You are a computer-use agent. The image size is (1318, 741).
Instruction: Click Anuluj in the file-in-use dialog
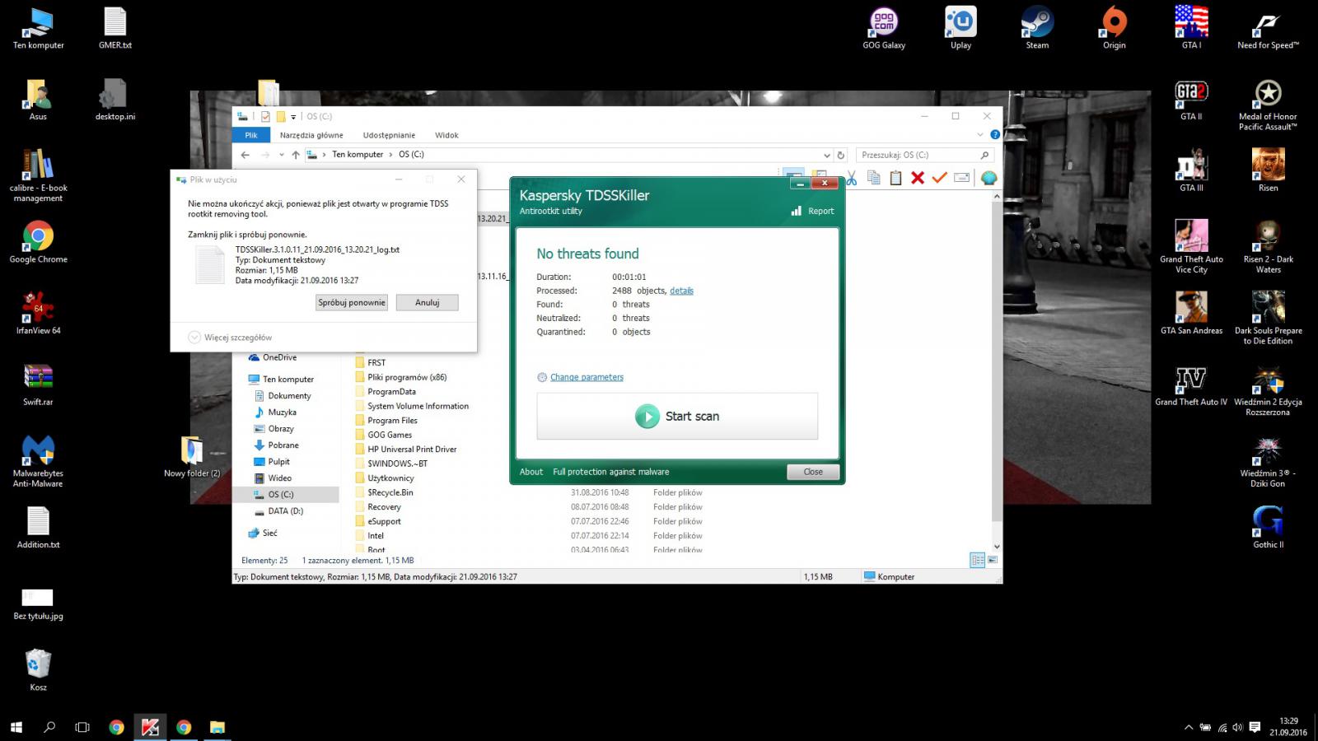[427, 302]
